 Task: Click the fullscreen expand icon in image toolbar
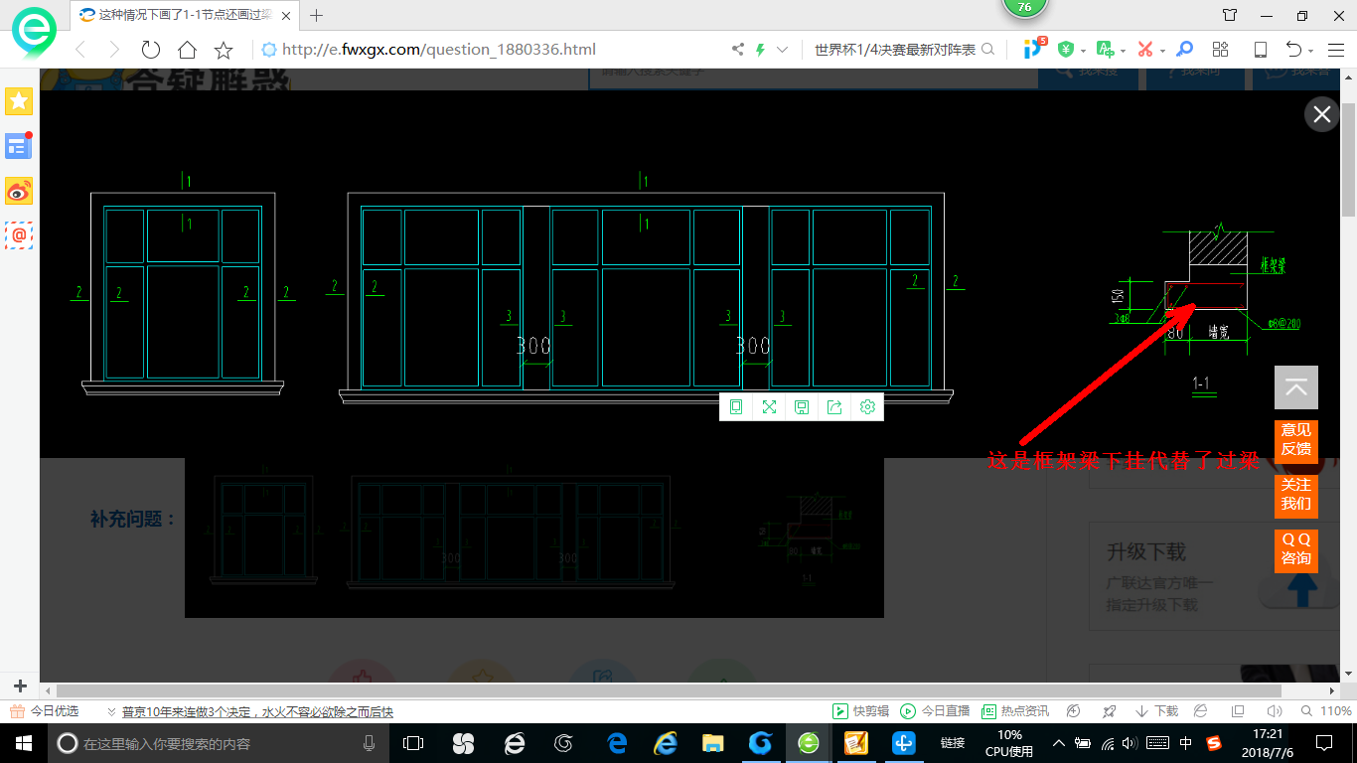coord(769,407)
